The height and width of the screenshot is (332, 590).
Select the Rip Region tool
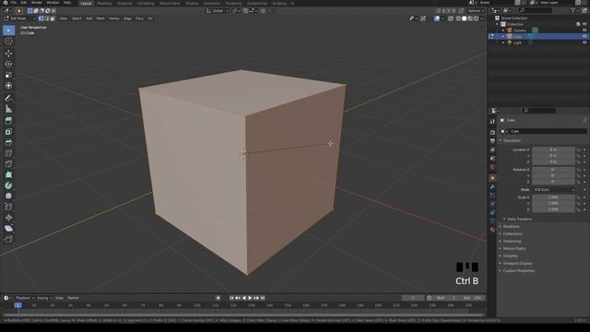click(x=8, y=240)
